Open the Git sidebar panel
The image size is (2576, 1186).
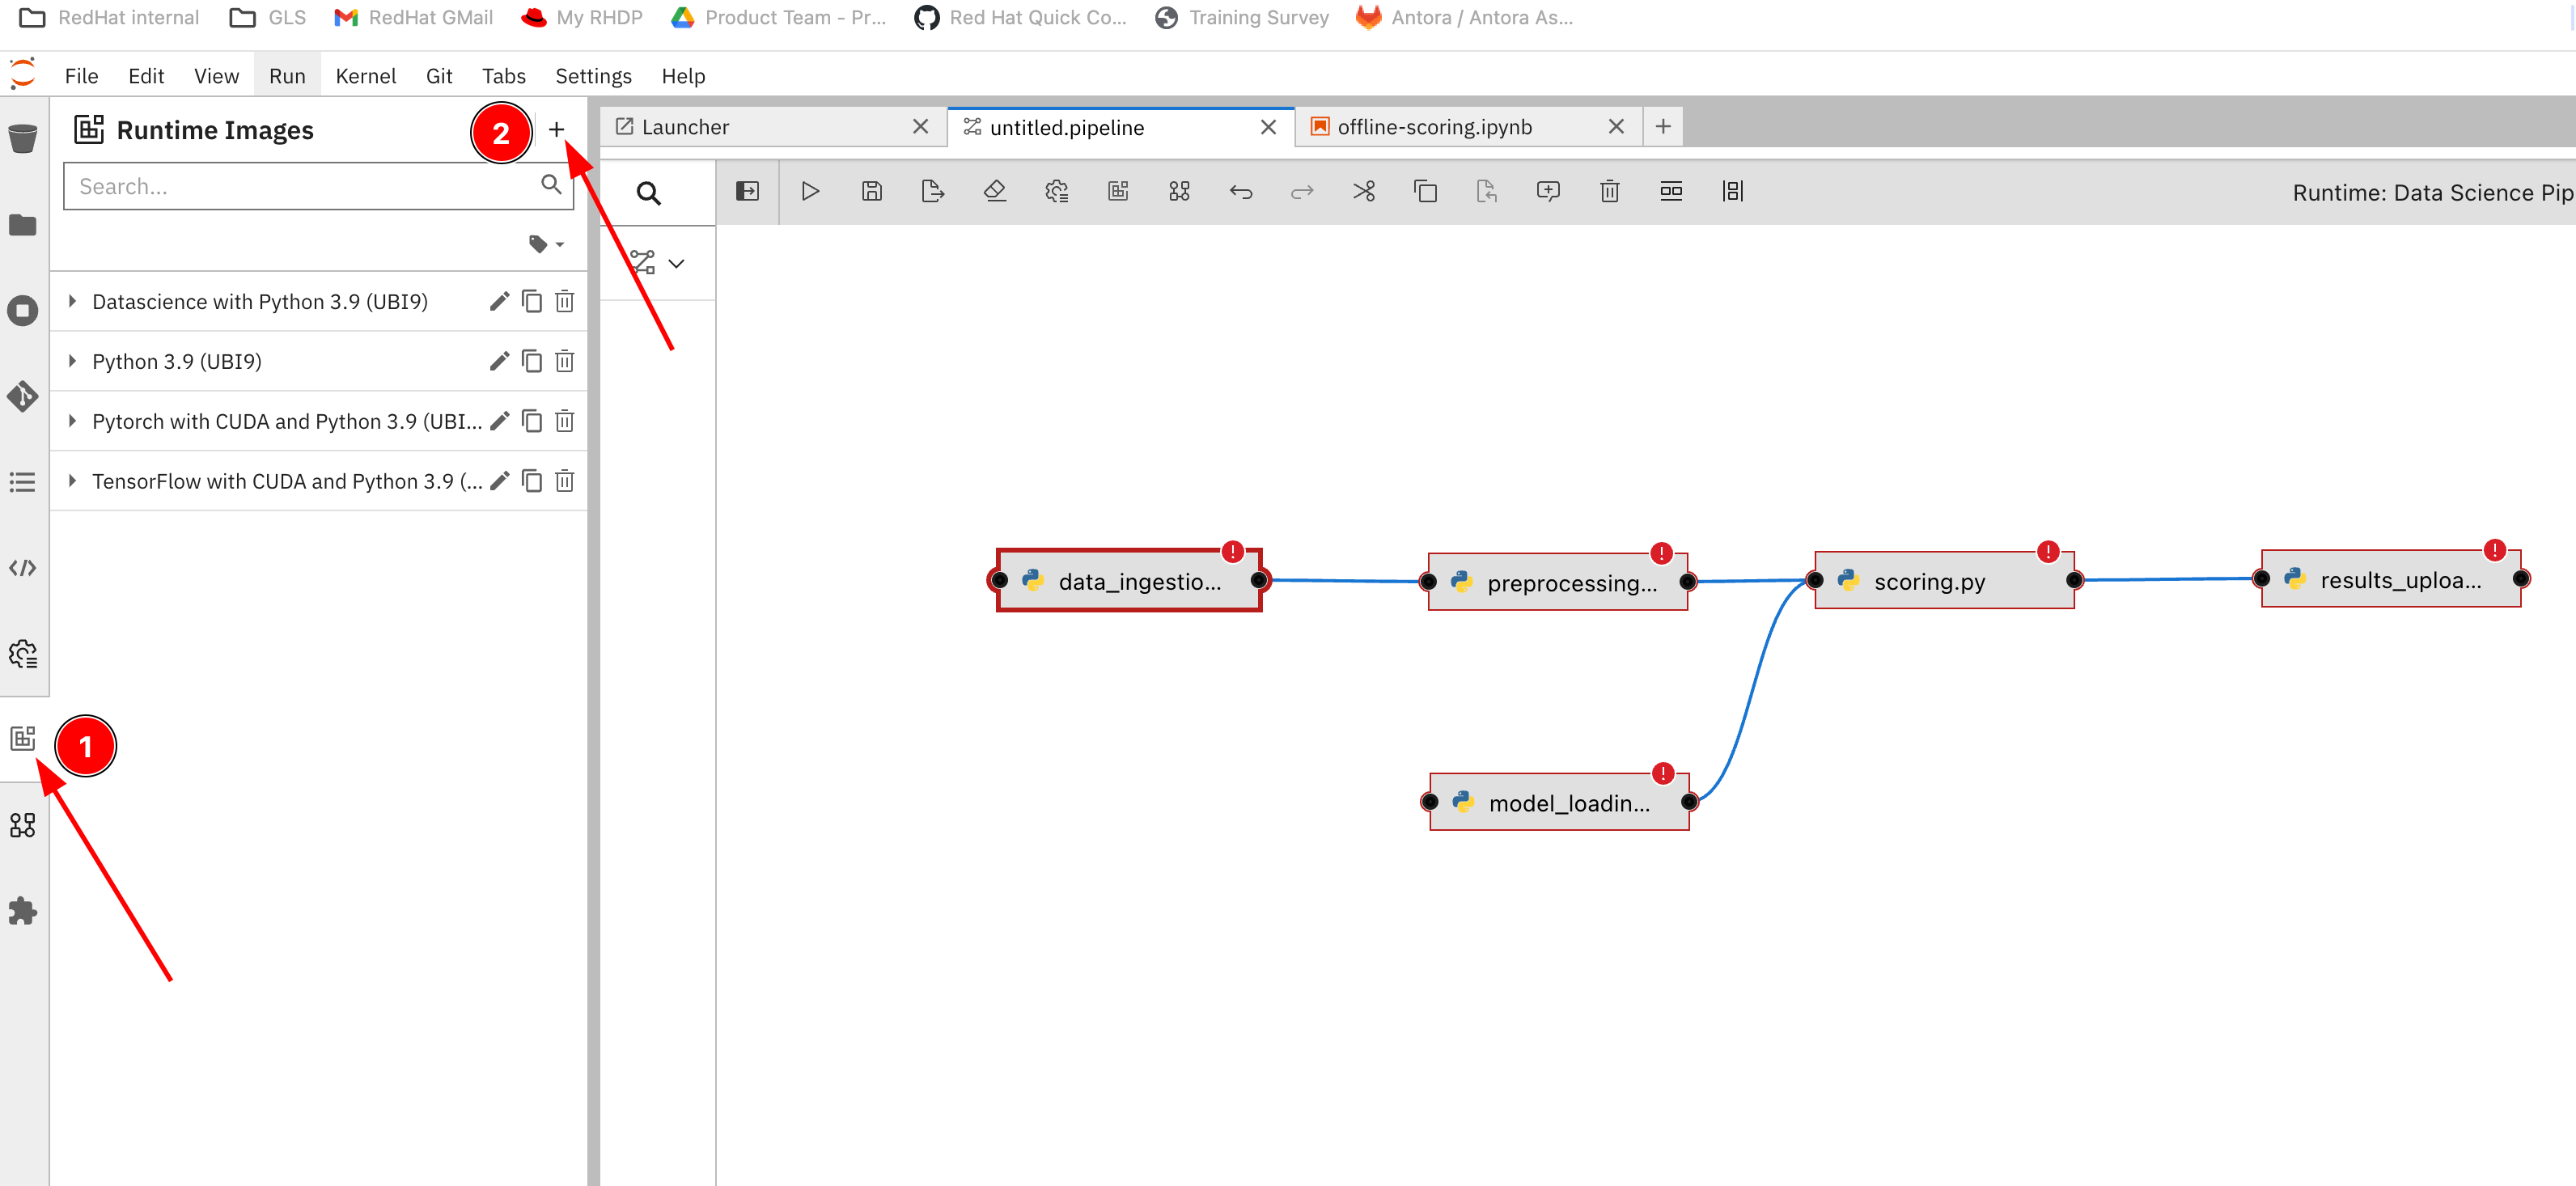(23, 397)
